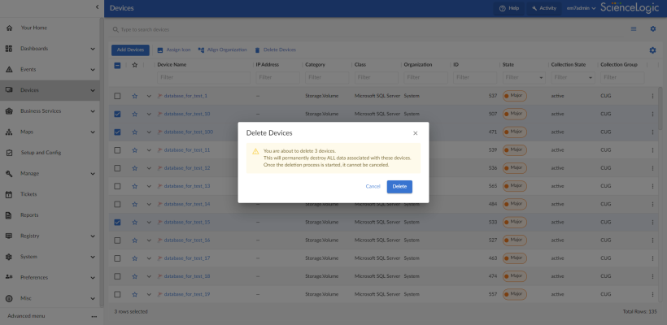Check the database_for_test_19 row checkbox
The width and height of the screenshot is (667, 325).
point(117,294)
